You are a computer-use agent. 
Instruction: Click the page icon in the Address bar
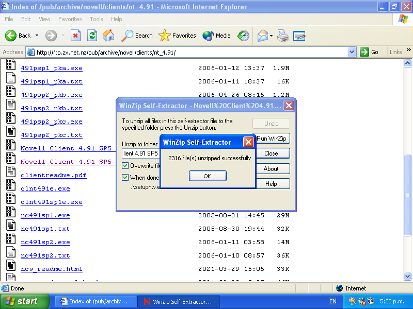click(x=31, y=52)
